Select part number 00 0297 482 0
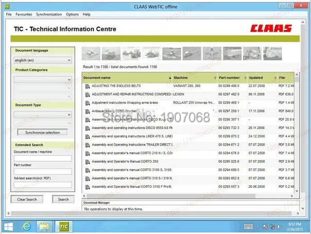 tap(229, 94)
